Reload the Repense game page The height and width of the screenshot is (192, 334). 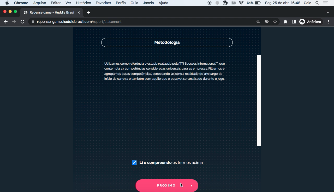22,22
